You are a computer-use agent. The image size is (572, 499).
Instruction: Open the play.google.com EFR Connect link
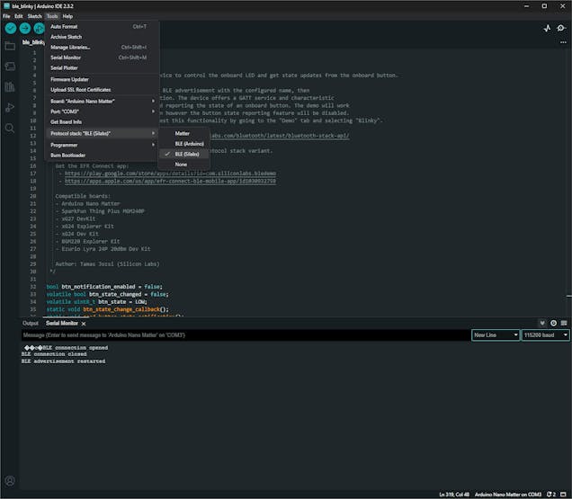point(170,174)
